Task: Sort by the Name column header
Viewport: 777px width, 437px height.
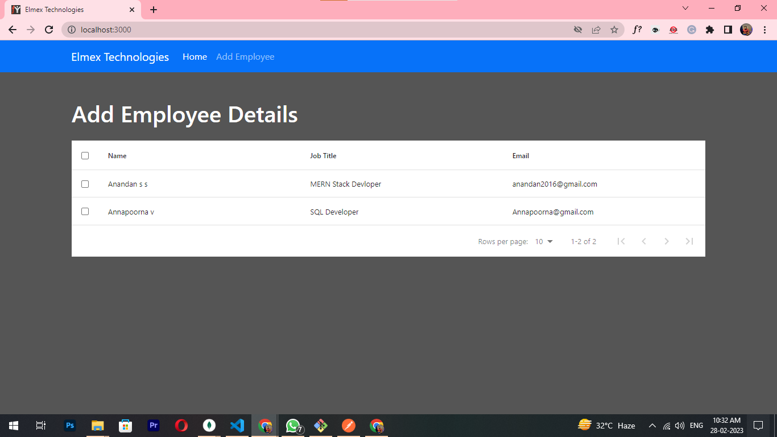Action: [x=117, y=156]
